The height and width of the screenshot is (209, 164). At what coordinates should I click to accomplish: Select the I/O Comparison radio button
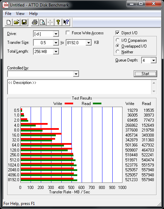click(118, 40)
